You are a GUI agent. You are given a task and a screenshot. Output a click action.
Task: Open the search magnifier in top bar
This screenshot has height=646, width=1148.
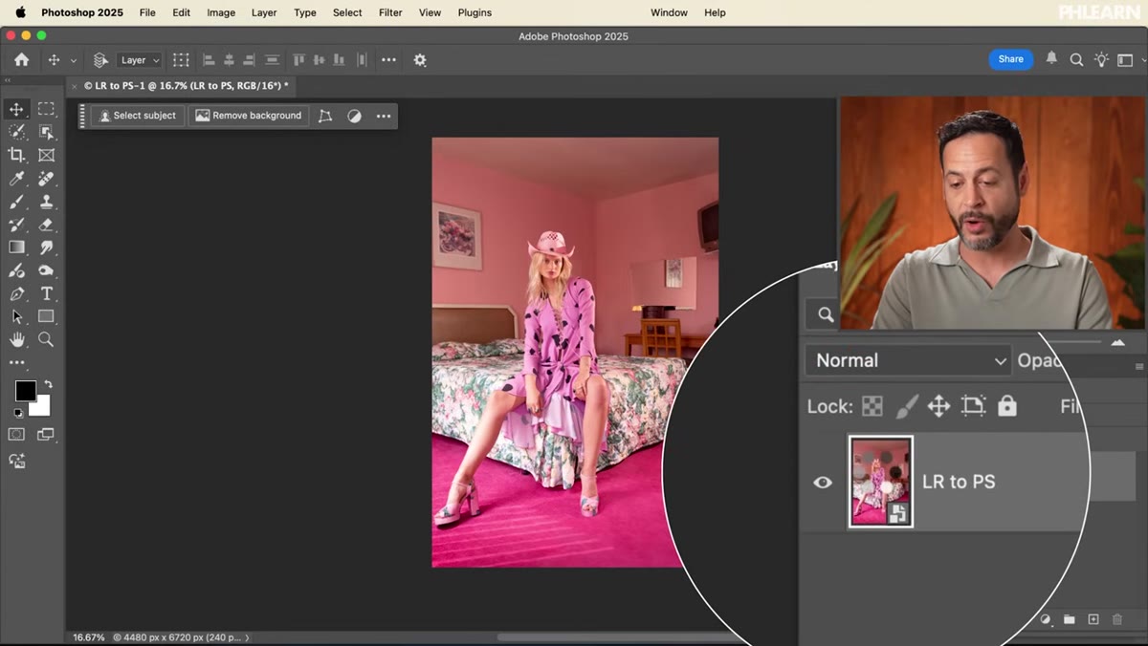[x=1076, y=59]
